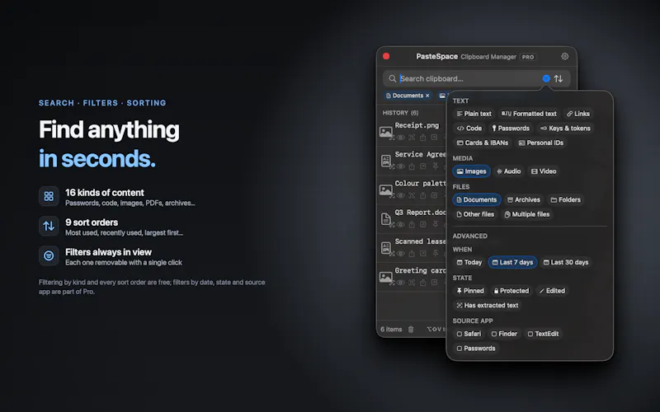The width and height of the screenshot is (660, 412).
Task: Enable the Folders filter
Action: click(x=566, y=199)
